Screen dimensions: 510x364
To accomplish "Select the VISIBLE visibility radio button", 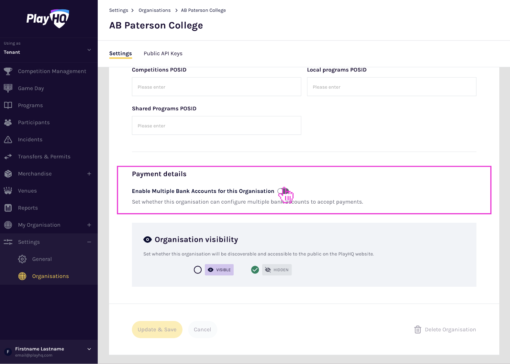I will pos(198,270).
